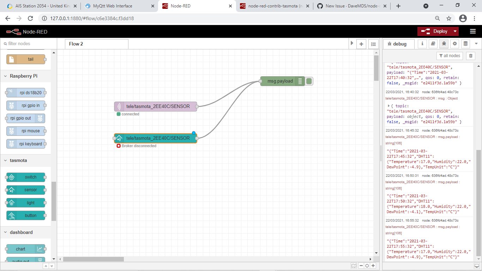The image size is (482, 271).
Task: Click the chart dashboard node in palette
Action: pos(25,249)
